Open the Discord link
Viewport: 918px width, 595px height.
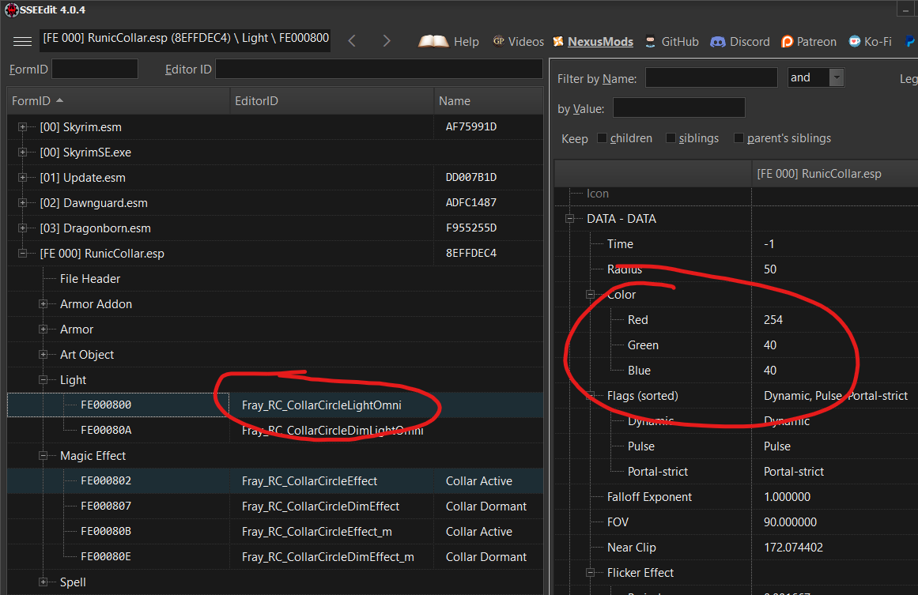(x=749, y=42)
